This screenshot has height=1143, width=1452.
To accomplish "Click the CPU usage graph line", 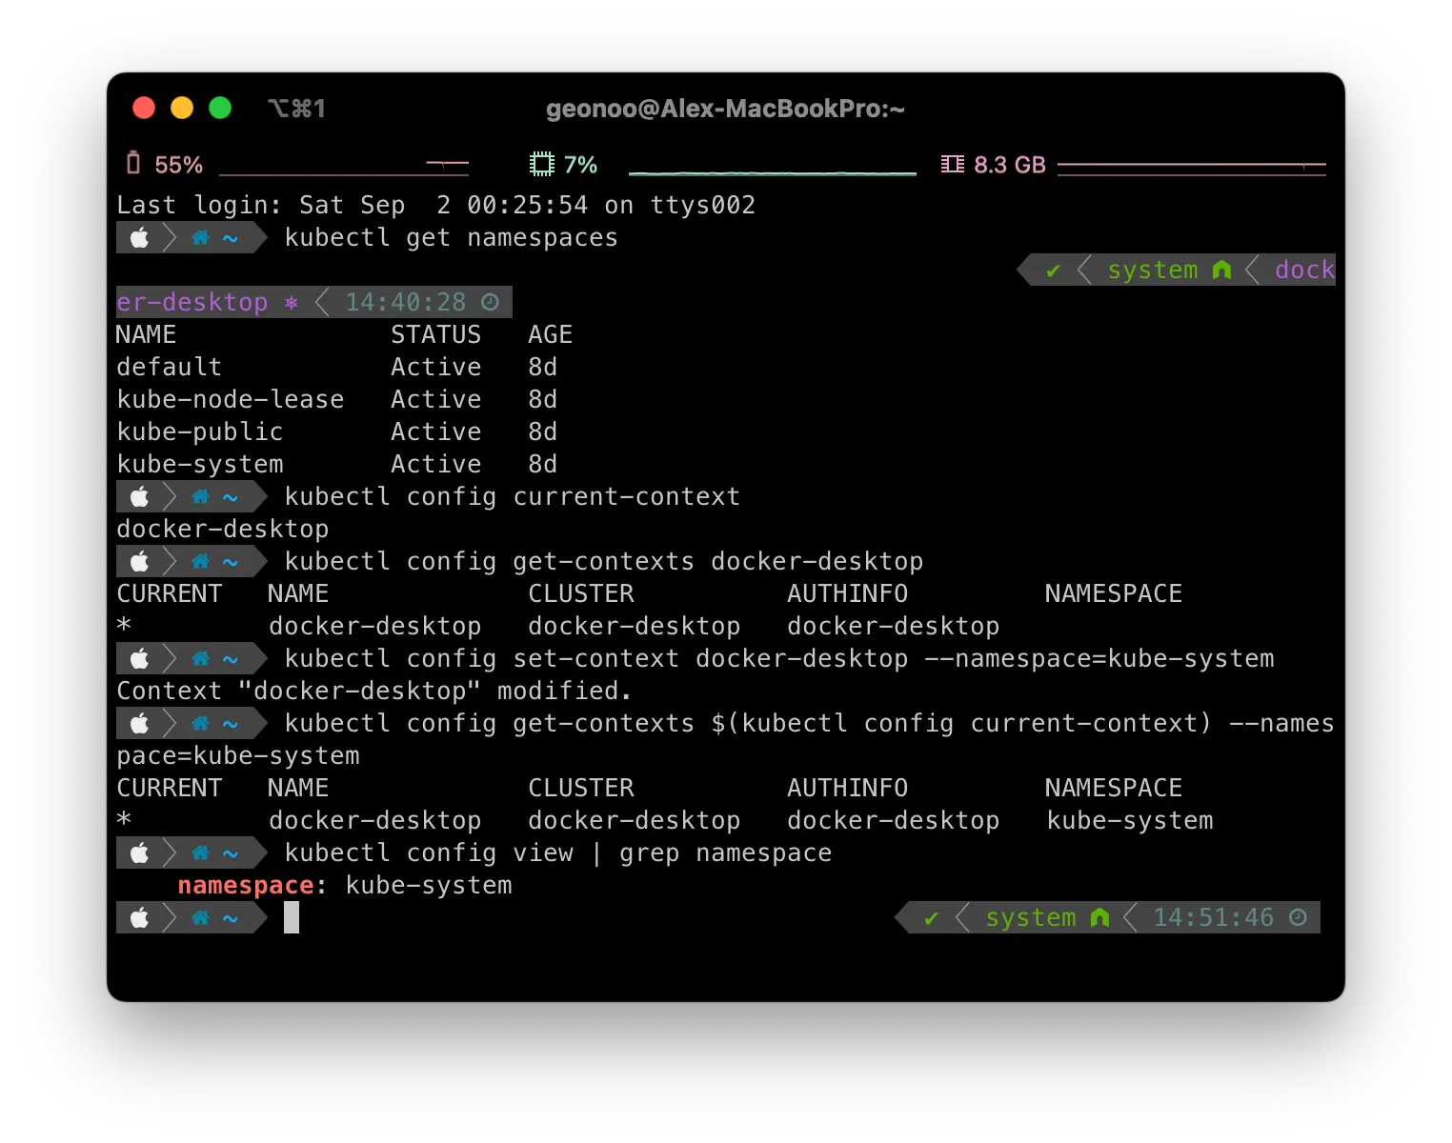I will 773,172.
